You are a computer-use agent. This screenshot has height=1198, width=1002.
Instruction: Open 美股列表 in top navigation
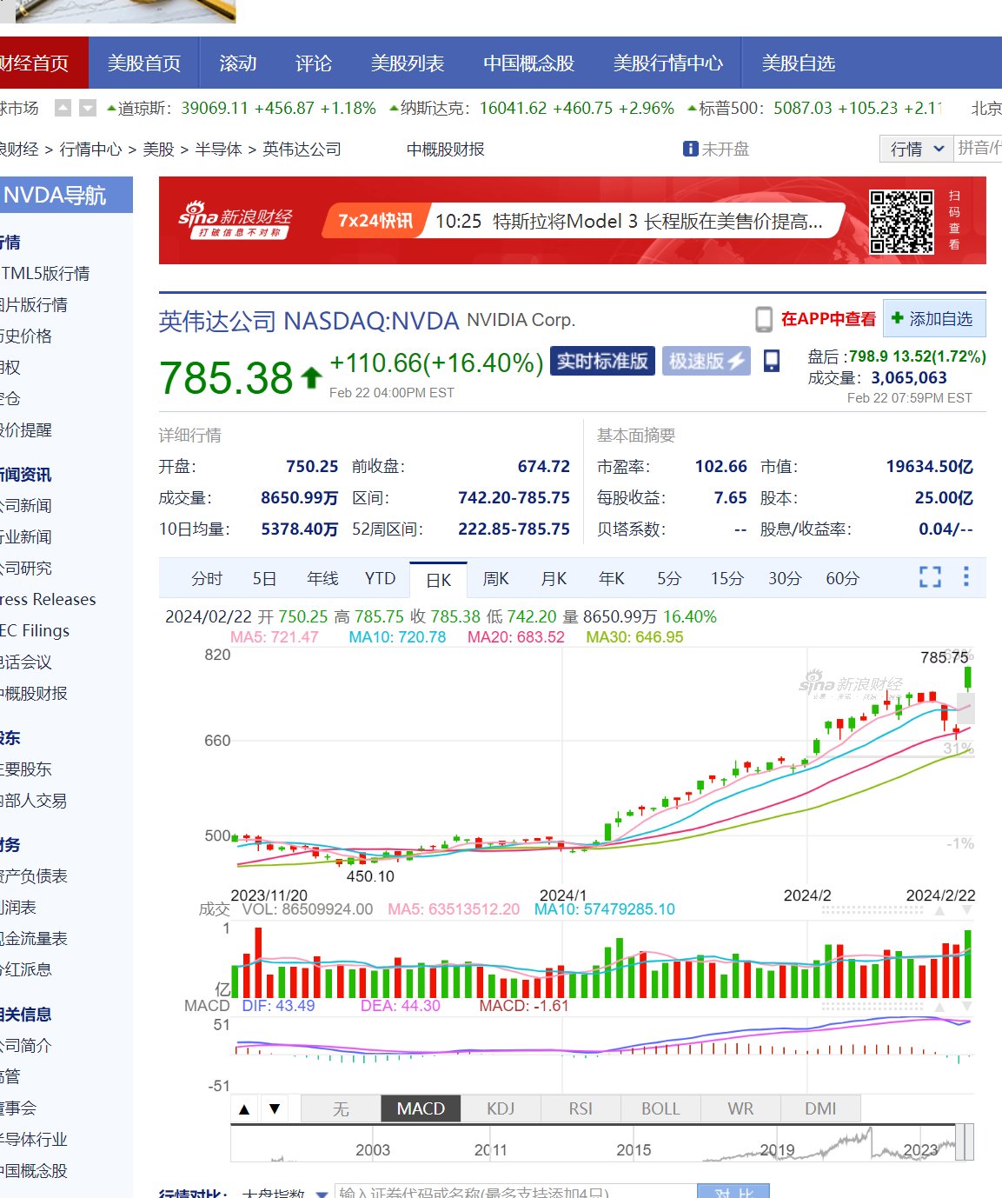tap(408, 63)
